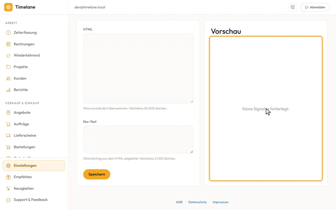Open the Support & Feedback chat icon
Viewport: 336px width, 210px height.
(8, 200)
